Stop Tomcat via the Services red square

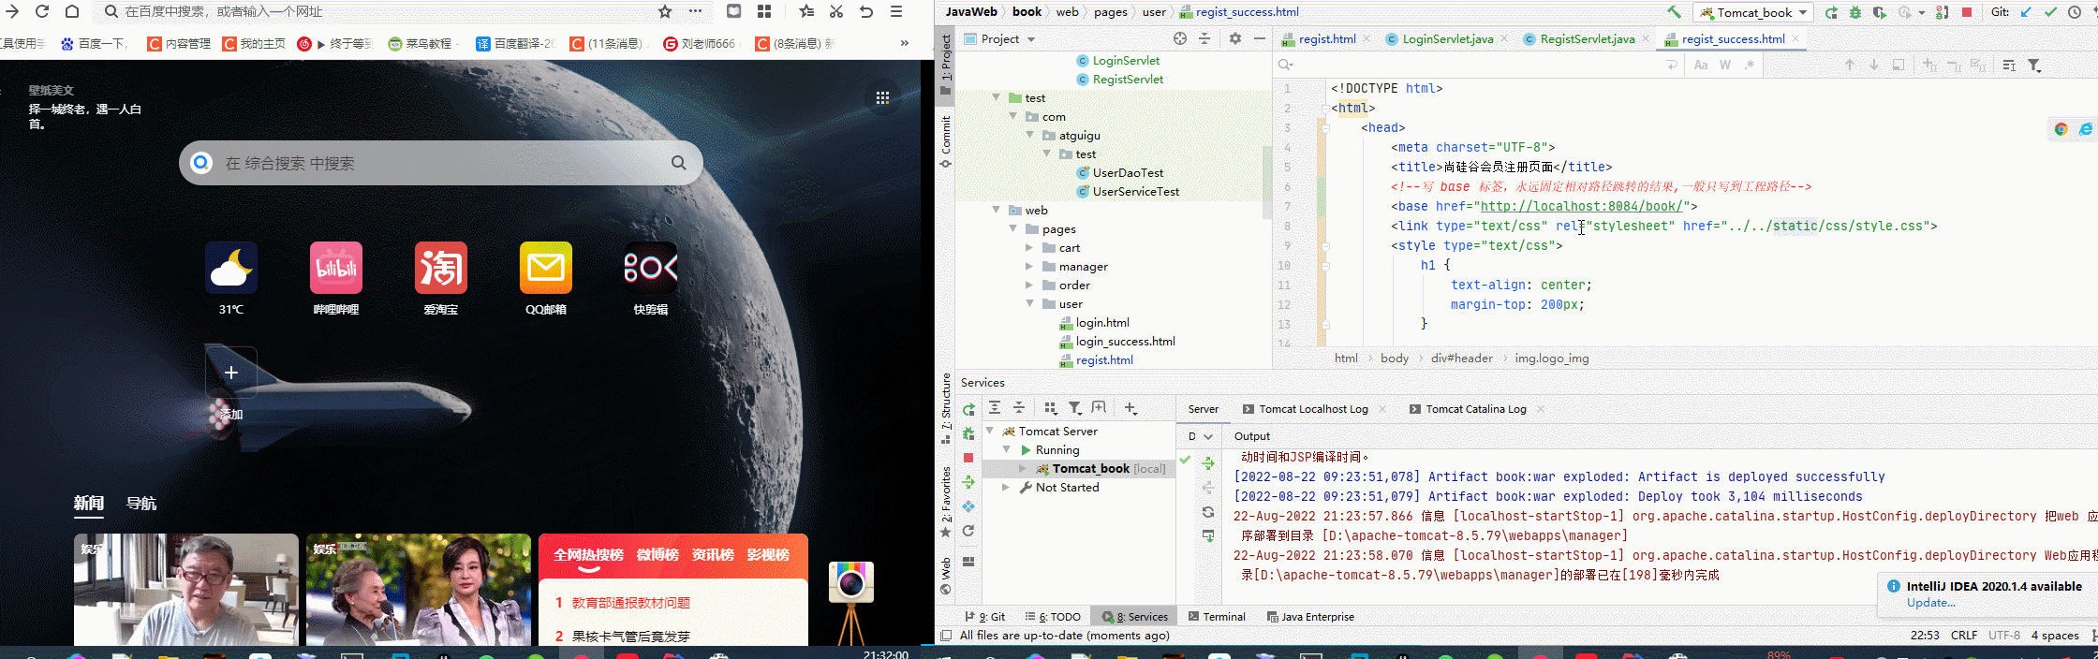[x=968, y=458]
